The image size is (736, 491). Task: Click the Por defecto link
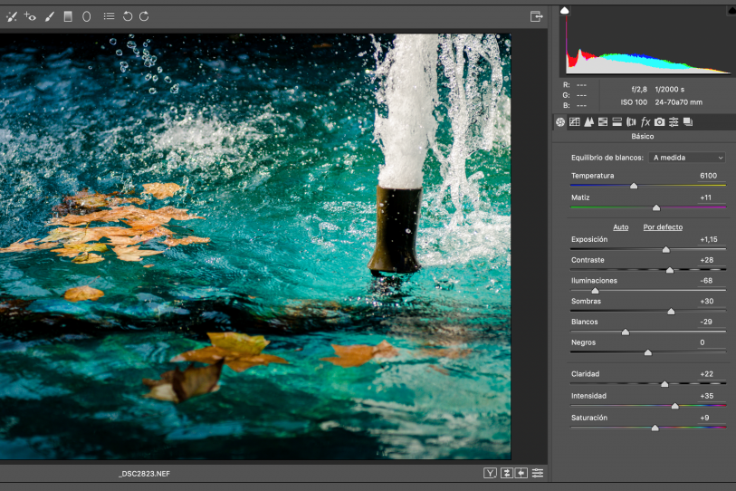[663, 226]
